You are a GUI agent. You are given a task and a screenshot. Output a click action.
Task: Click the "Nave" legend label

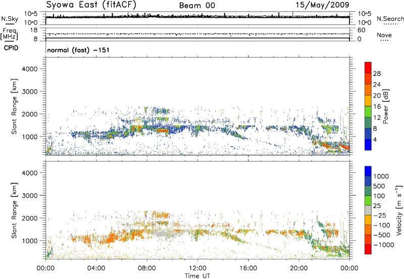pyautogui.click(x=384, y=35)
